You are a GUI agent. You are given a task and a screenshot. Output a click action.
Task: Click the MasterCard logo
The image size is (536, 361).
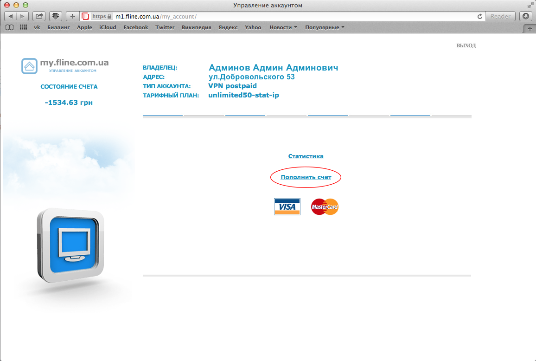325,206
